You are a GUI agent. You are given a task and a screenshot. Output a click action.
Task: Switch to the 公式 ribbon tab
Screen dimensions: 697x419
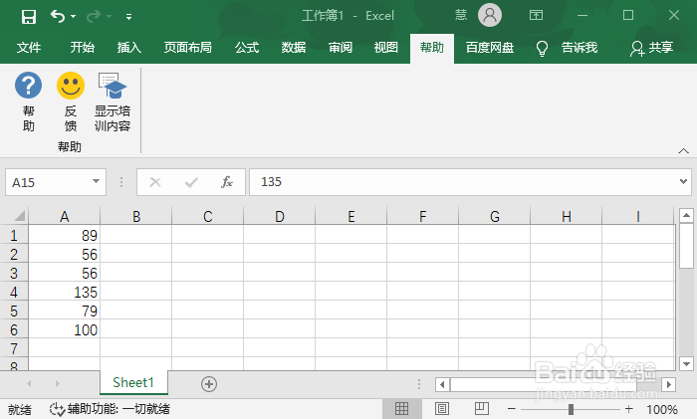point(247,47)
